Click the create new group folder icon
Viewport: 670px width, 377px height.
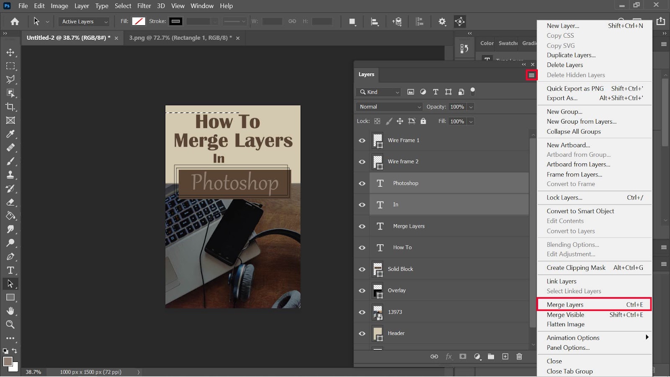click(x=491, y=356)
